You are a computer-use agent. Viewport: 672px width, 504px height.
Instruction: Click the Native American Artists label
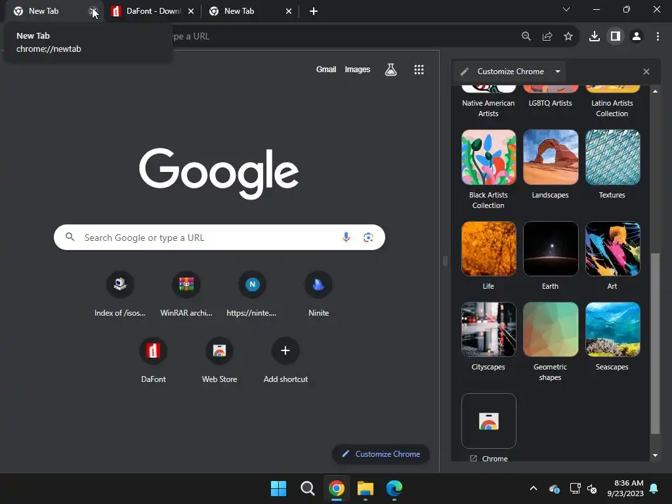[488, 108]
